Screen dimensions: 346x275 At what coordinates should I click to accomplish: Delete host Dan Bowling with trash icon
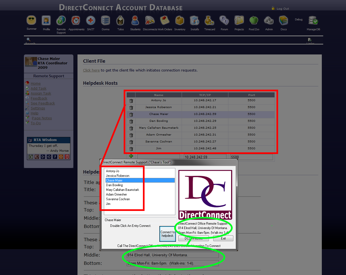[131, 122]
